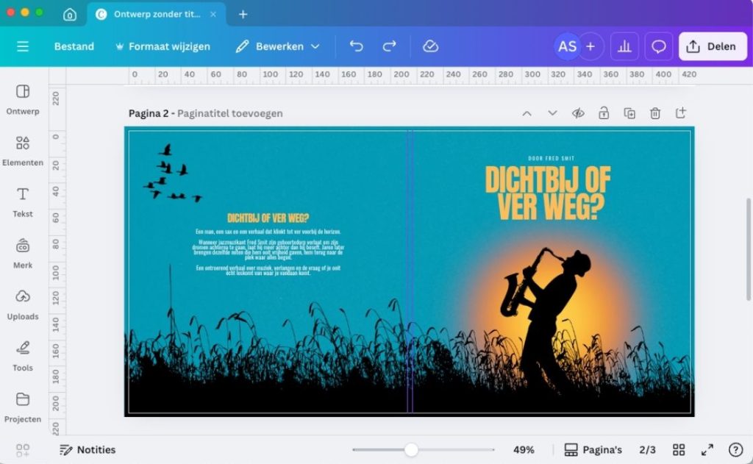Click the redo arrow in toolbar

(390, 46)
